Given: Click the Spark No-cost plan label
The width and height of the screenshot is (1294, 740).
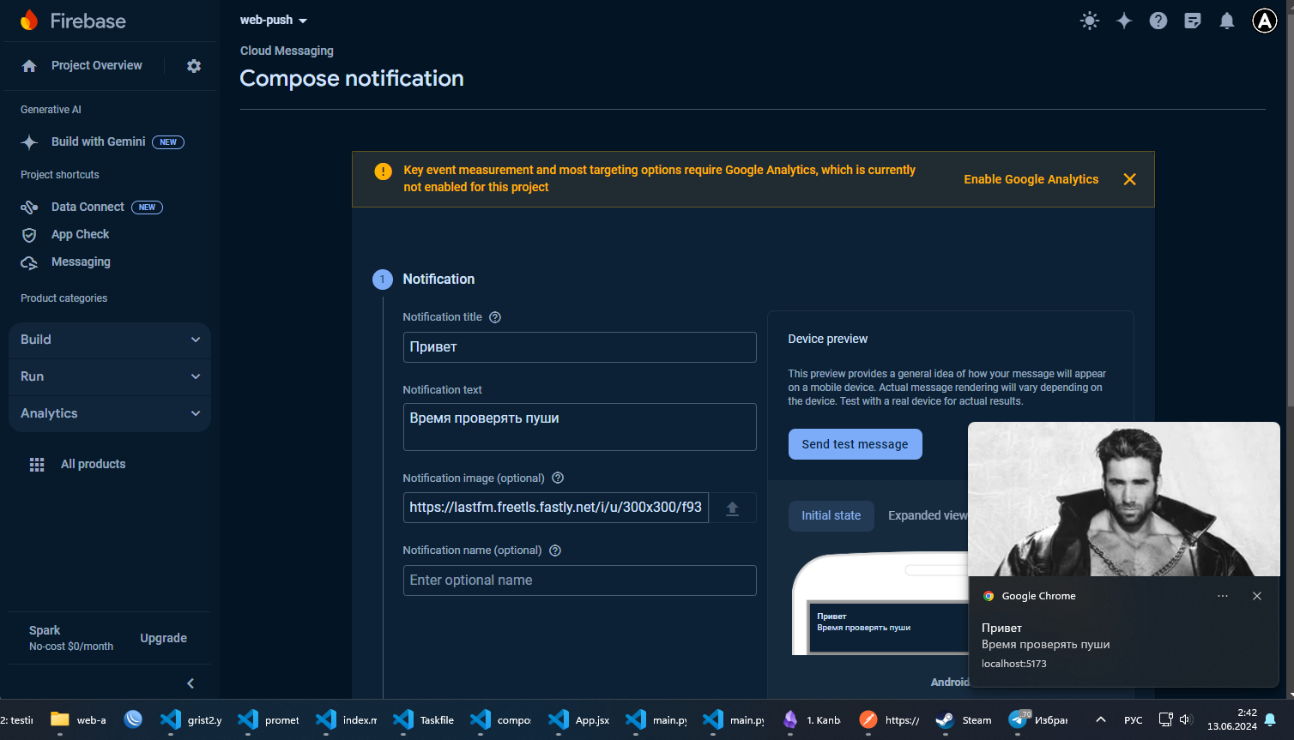Looking at the screenshot, I should [71, 639].
